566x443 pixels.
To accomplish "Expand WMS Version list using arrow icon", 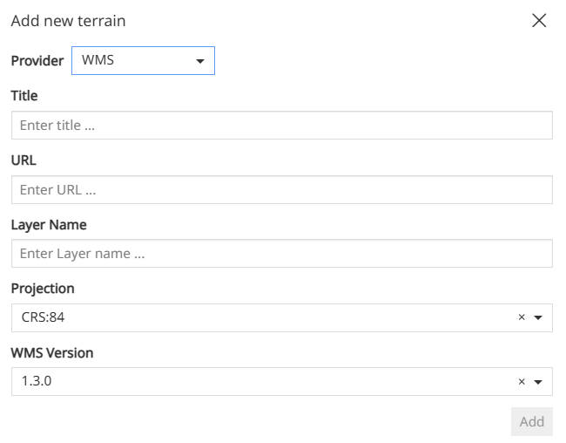I will (x=538, y=382).
